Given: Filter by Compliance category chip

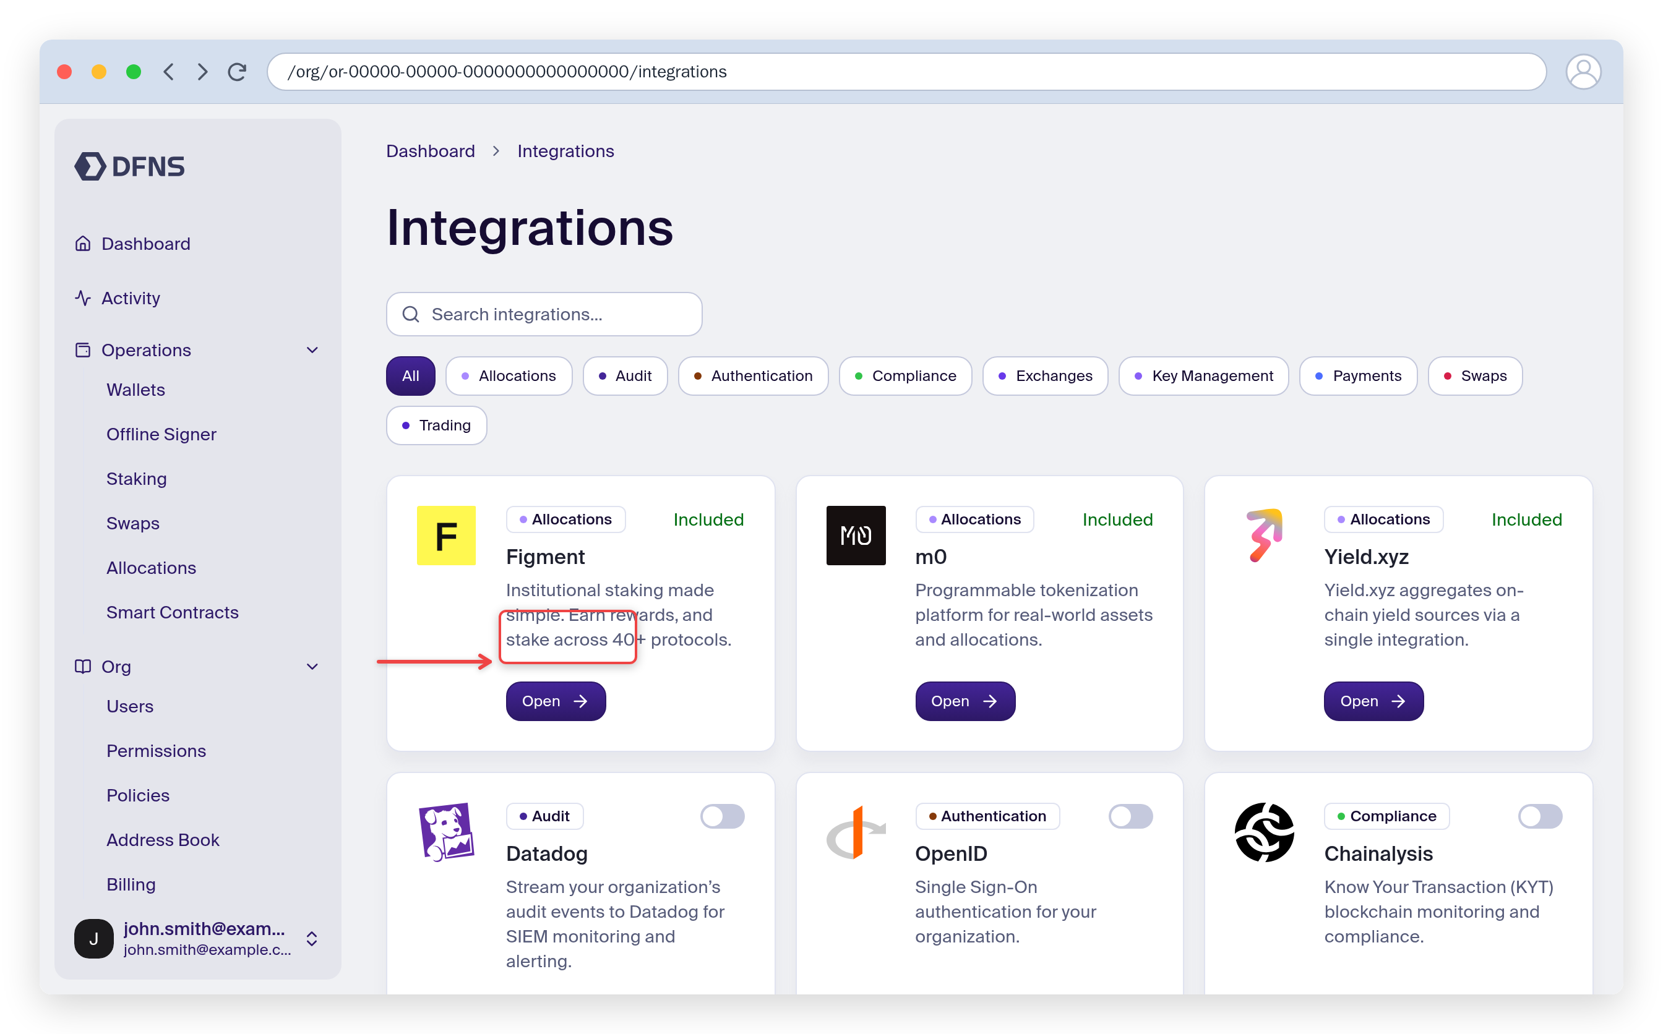Looking at the screenshot, I should [905, 375].
